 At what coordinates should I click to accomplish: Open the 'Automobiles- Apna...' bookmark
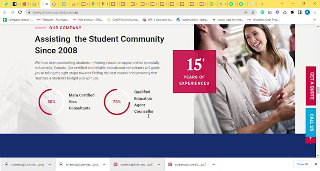pos(192,20)
